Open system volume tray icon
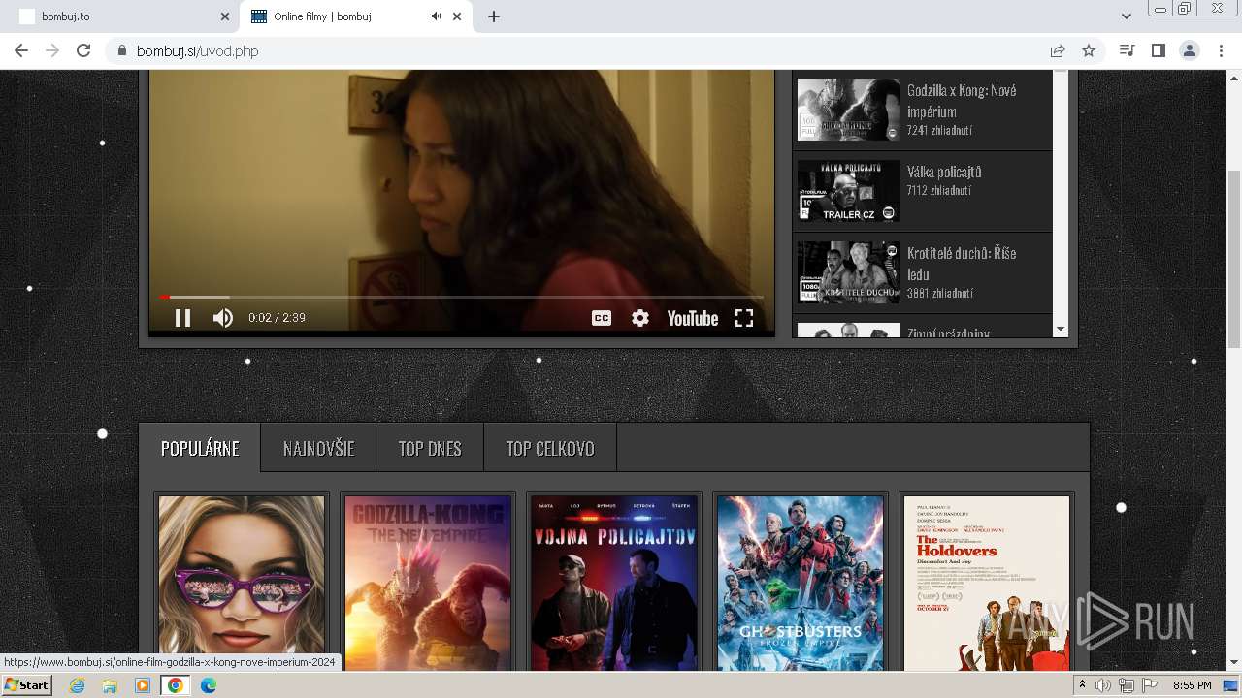 (x=1103, y=685)
